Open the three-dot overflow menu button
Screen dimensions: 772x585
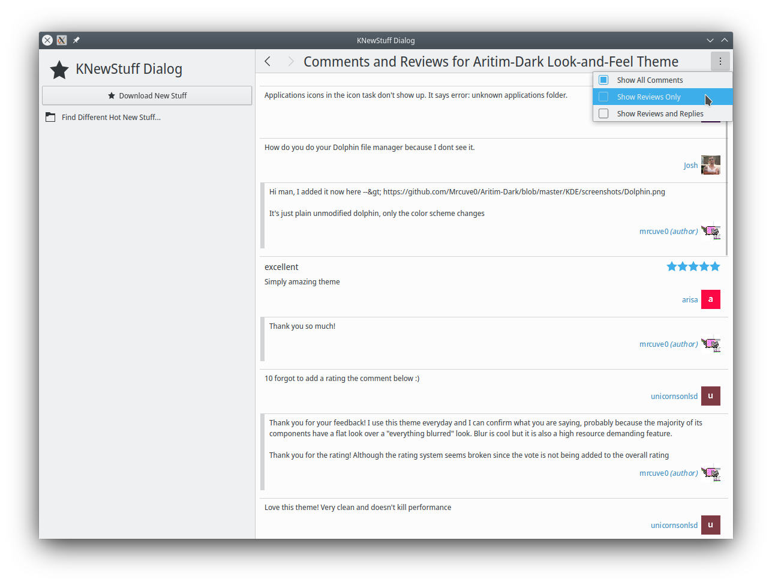click(720, 61)
